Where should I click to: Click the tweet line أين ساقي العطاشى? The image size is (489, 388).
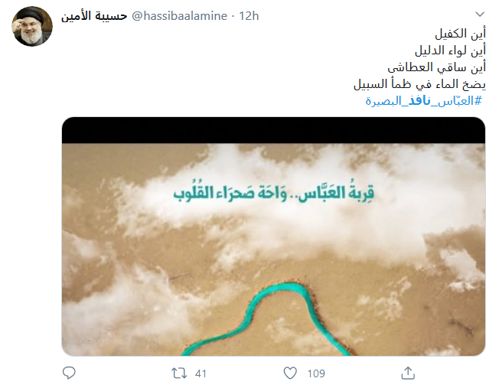click(x=437, y=67)
